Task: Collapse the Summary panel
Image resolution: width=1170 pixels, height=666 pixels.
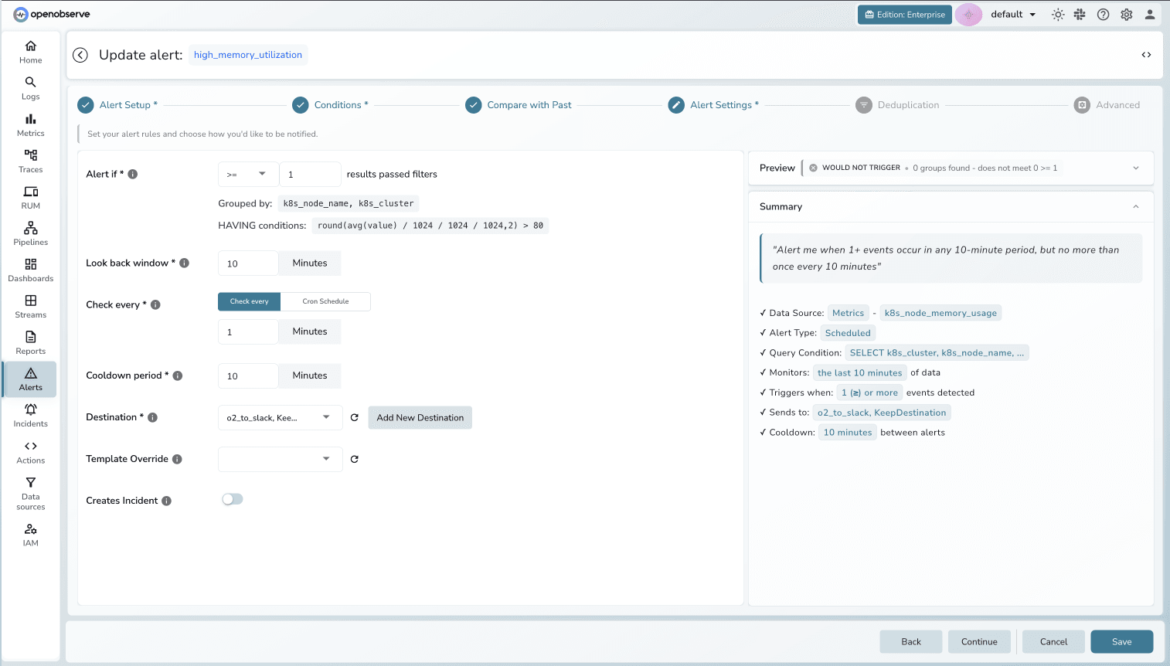Action: (1136, 206)
